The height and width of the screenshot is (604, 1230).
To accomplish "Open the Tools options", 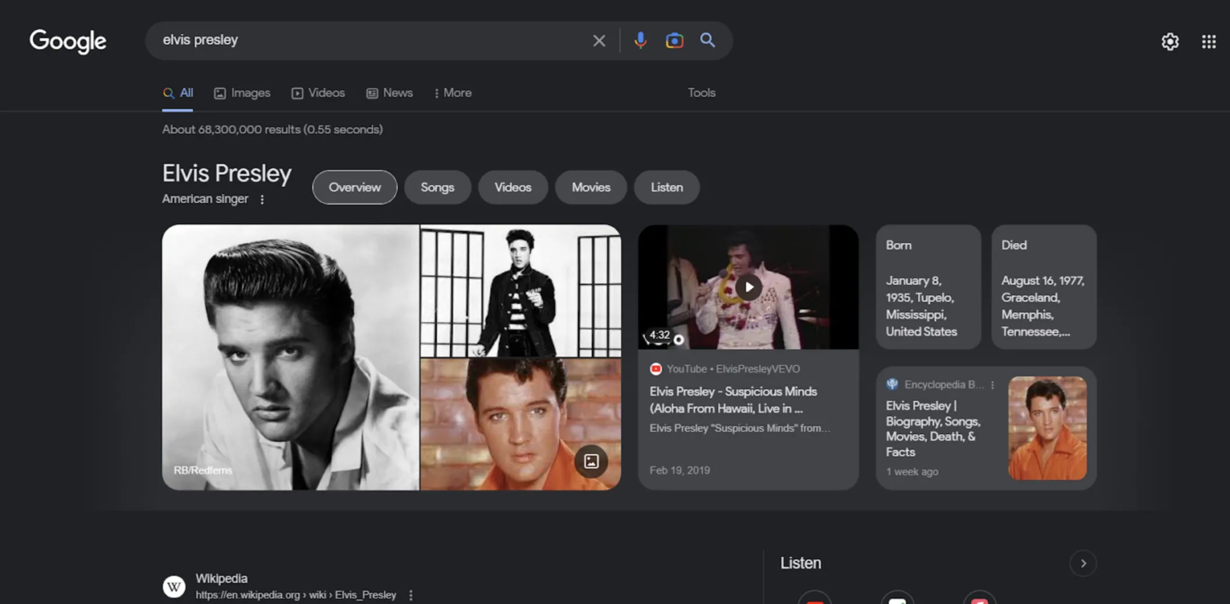I will pos(702,93).
